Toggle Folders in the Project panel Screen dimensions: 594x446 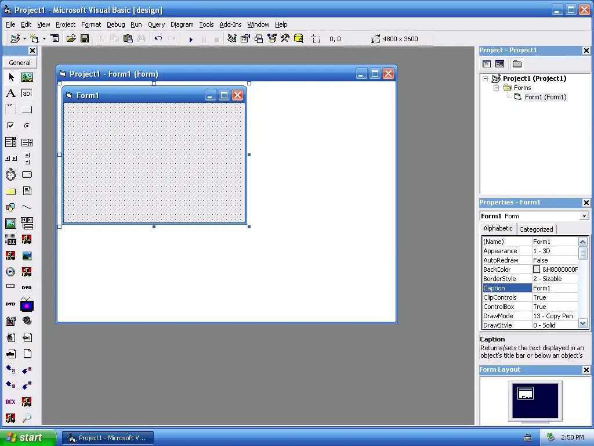[517, 64]
